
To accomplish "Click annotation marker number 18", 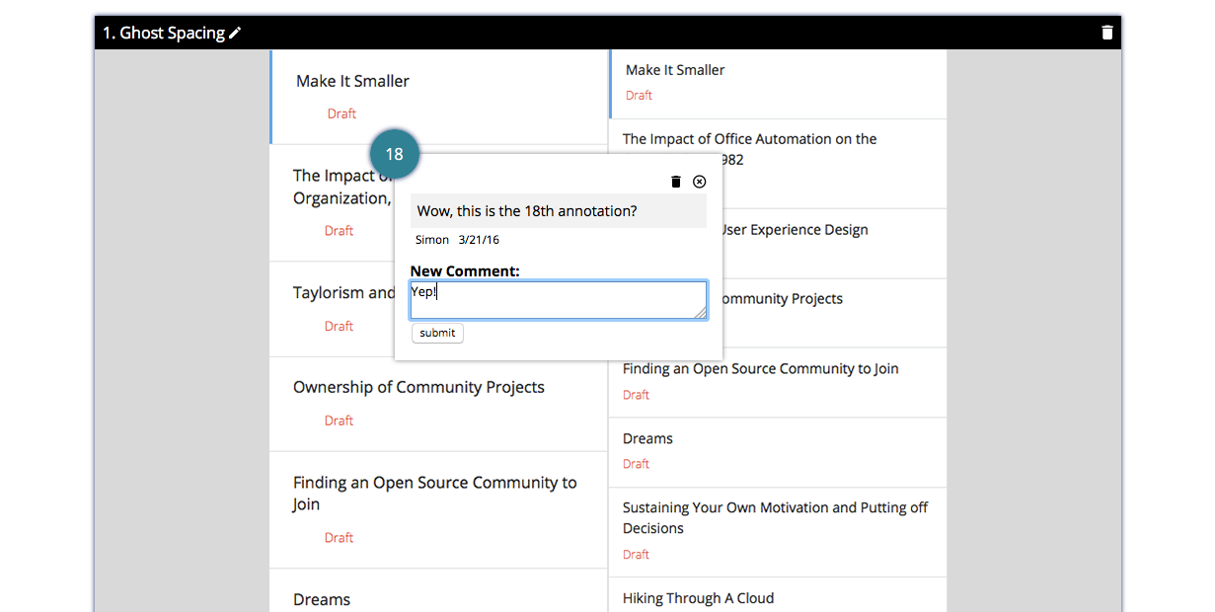I will (x=394, y=154).
